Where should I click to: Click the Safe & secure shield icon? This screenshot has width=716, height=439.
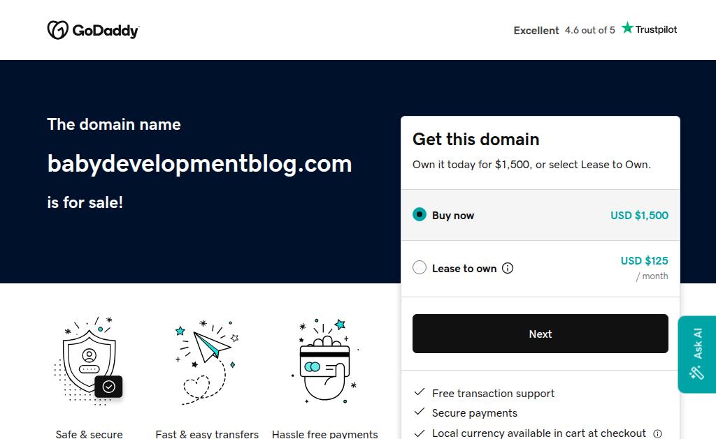pos(89,361)
